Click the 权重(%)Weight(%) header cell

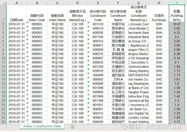(x=177, y=14)
